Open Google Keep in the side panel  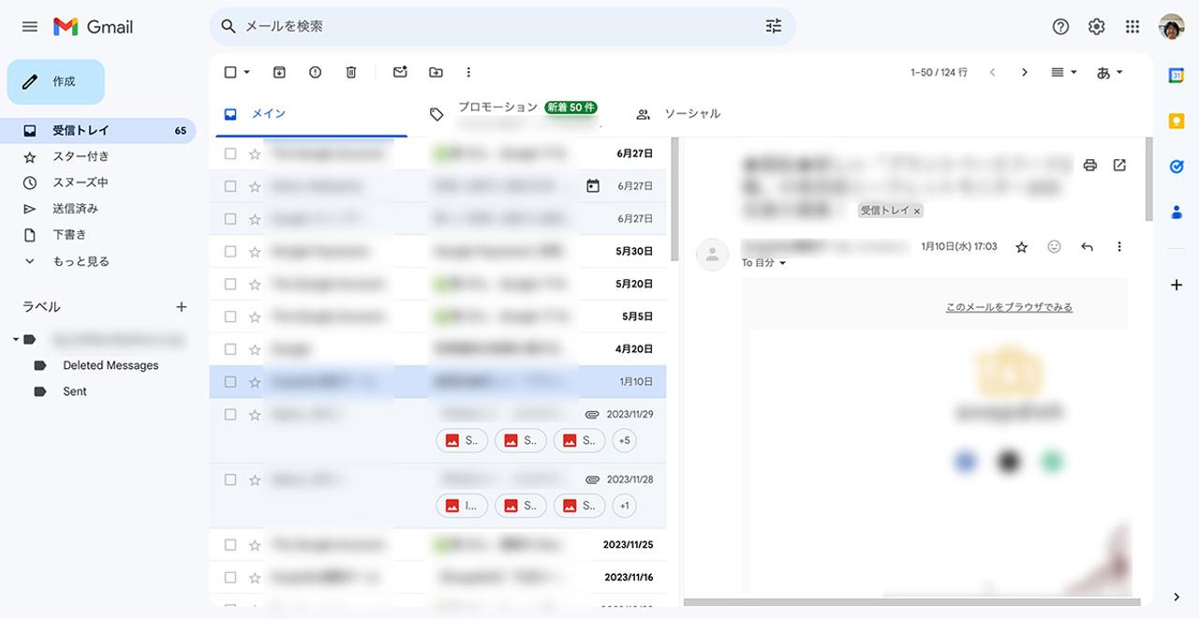(1177, 121)
